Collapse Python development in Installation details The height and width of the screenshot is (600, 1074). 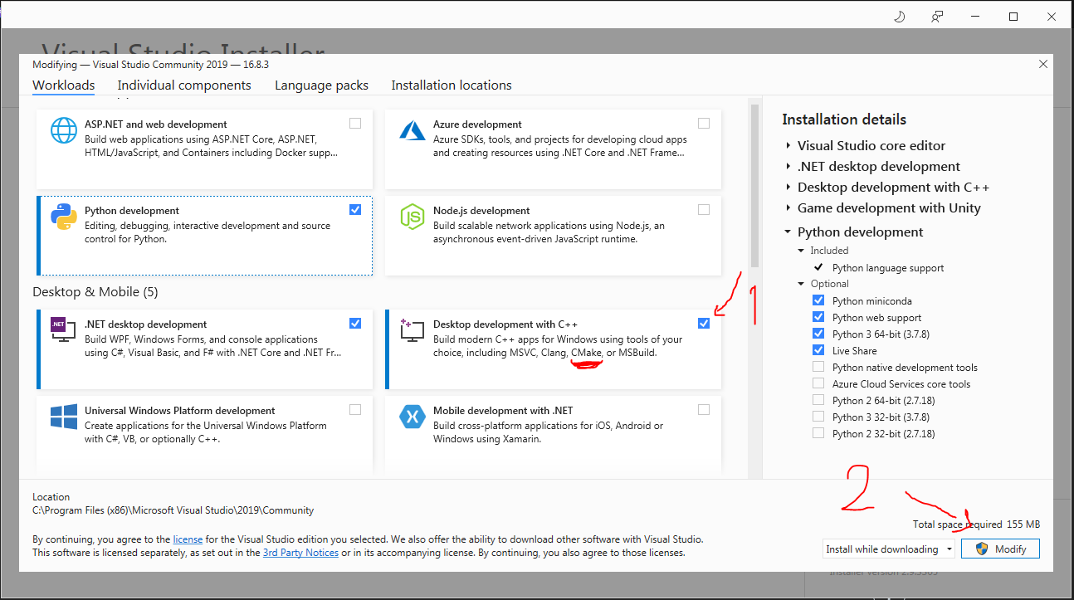click(788, 232)
